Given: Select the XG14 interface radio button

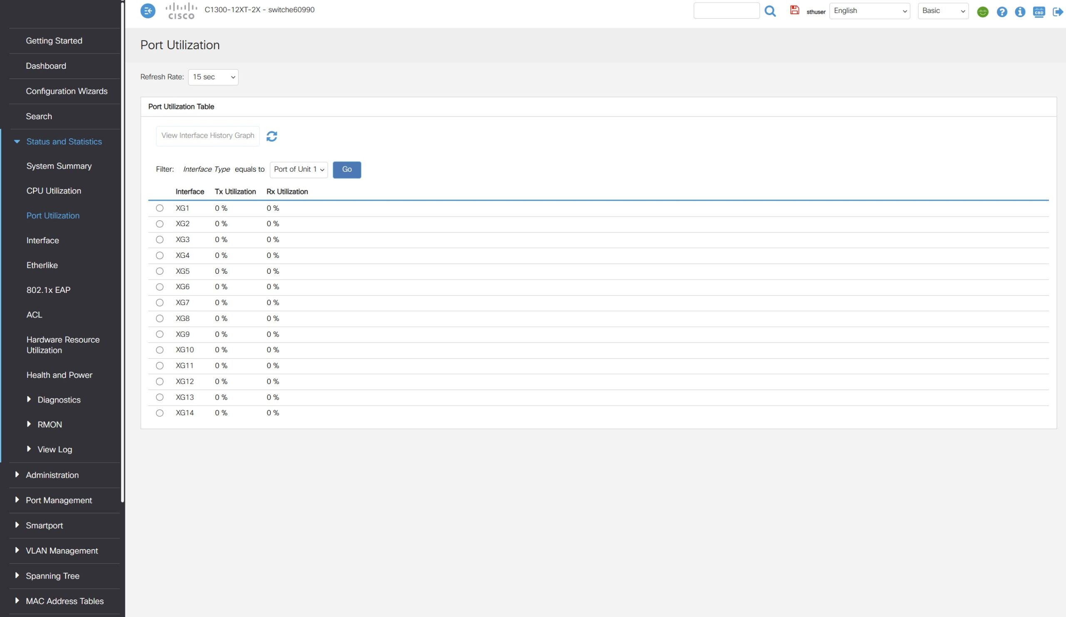Looking at the screenshot, I should 159,413.
